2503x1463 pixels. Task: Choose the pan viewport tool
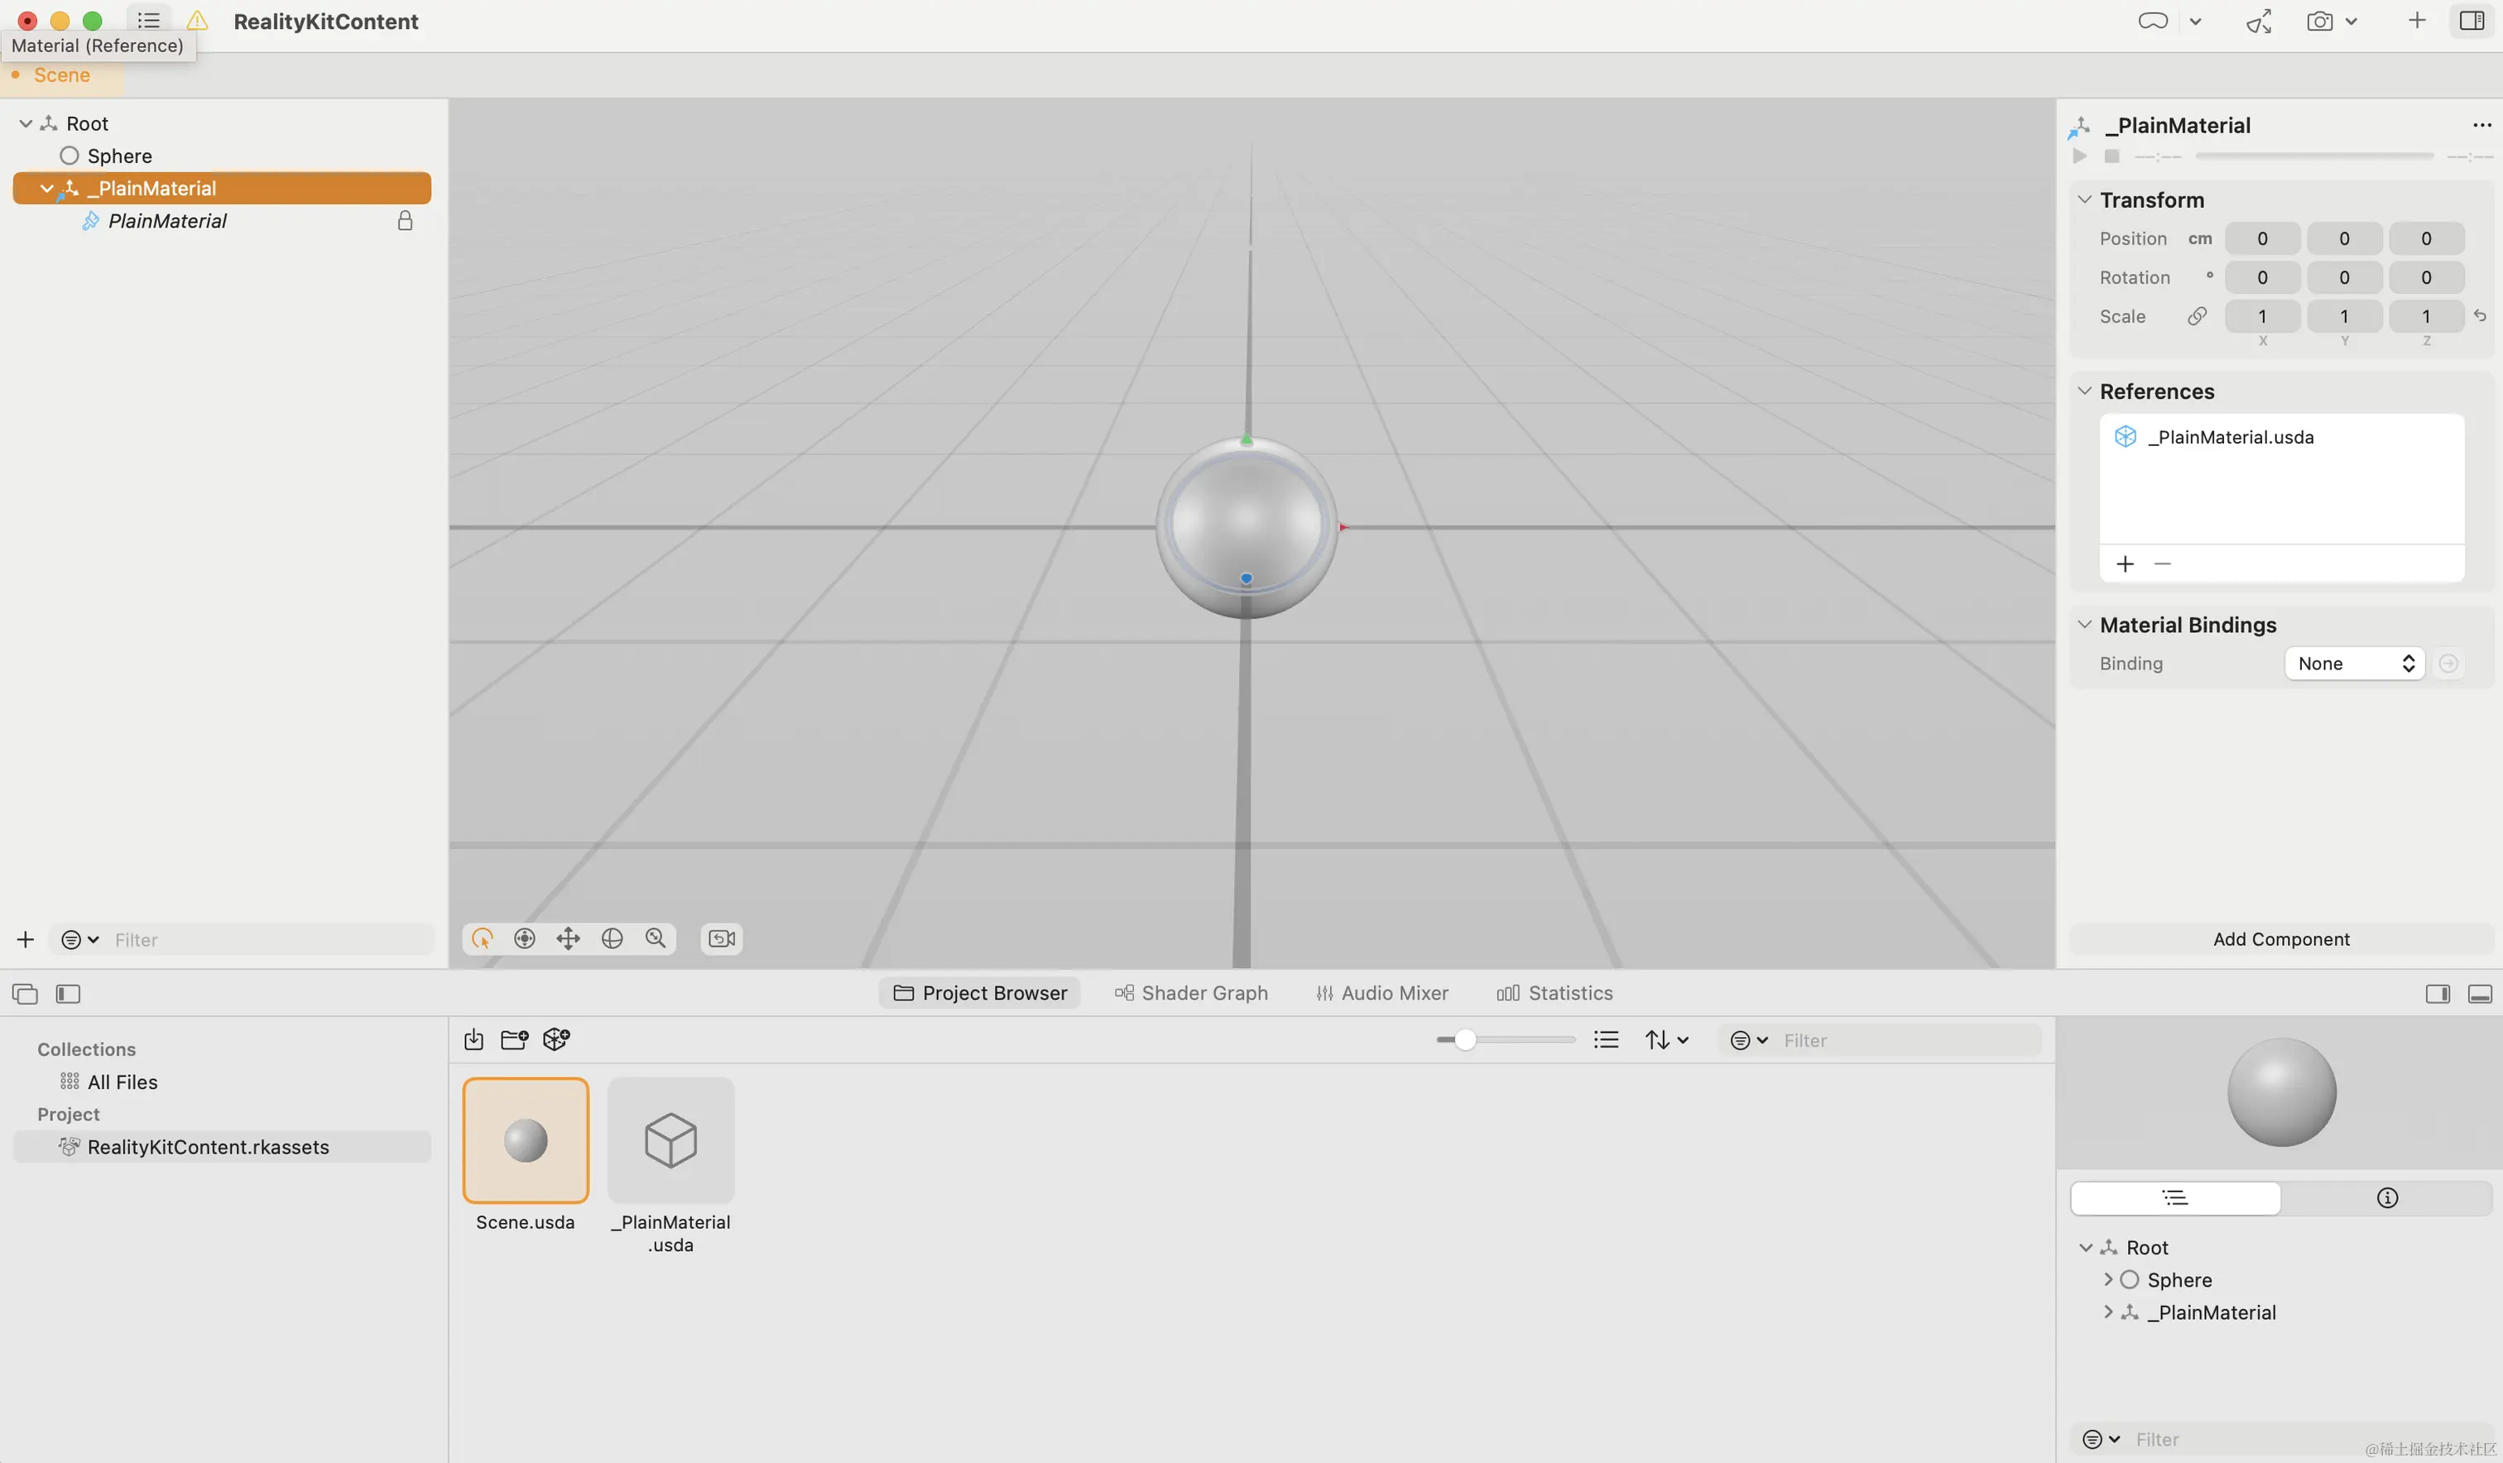pyautogui.click(x=568, y=938)
